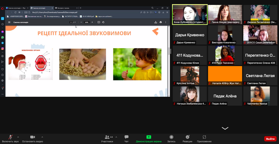Select Анна Дубовенко's video tile
The width and height of the screenshot is (279, 144).
click(x=190, y=14)
